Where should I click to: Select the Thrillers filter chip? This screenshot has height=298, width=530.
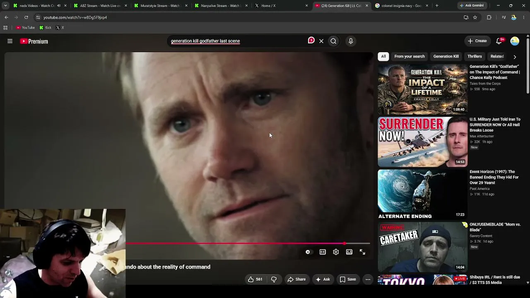pyautogui.click(x=475, y=56)
